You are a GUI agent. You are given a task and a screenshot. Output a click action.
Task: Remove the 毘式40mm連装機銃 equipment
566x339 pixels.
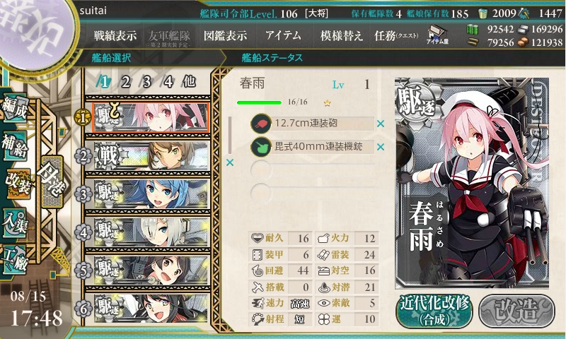click(x=381, y=147)
